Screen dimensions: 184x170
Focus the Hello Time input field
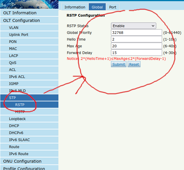(x=136, y=39)
